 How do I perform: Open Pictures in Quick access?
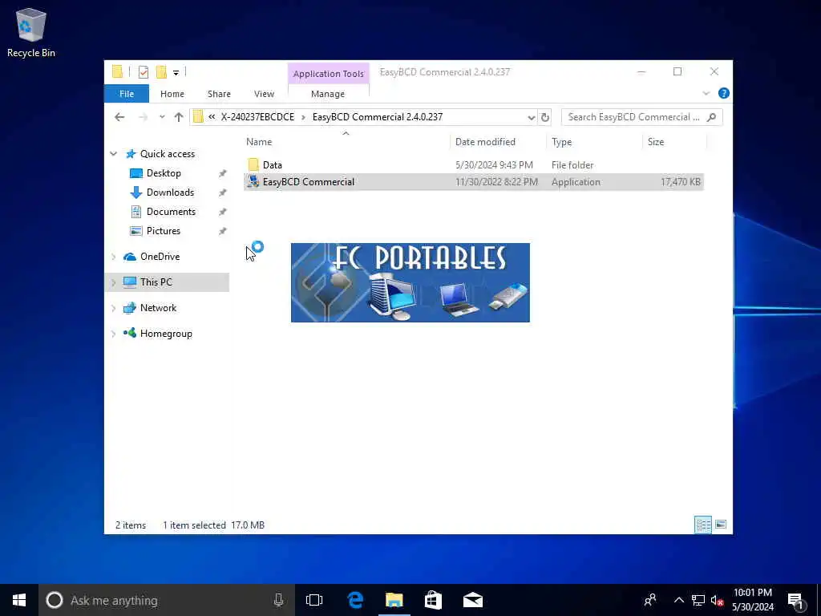pos(164,231)
